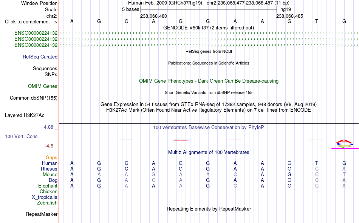Click the 'OMIM Gene Phenotypes' green track title
Screen dimensions: 359x223
209,81
